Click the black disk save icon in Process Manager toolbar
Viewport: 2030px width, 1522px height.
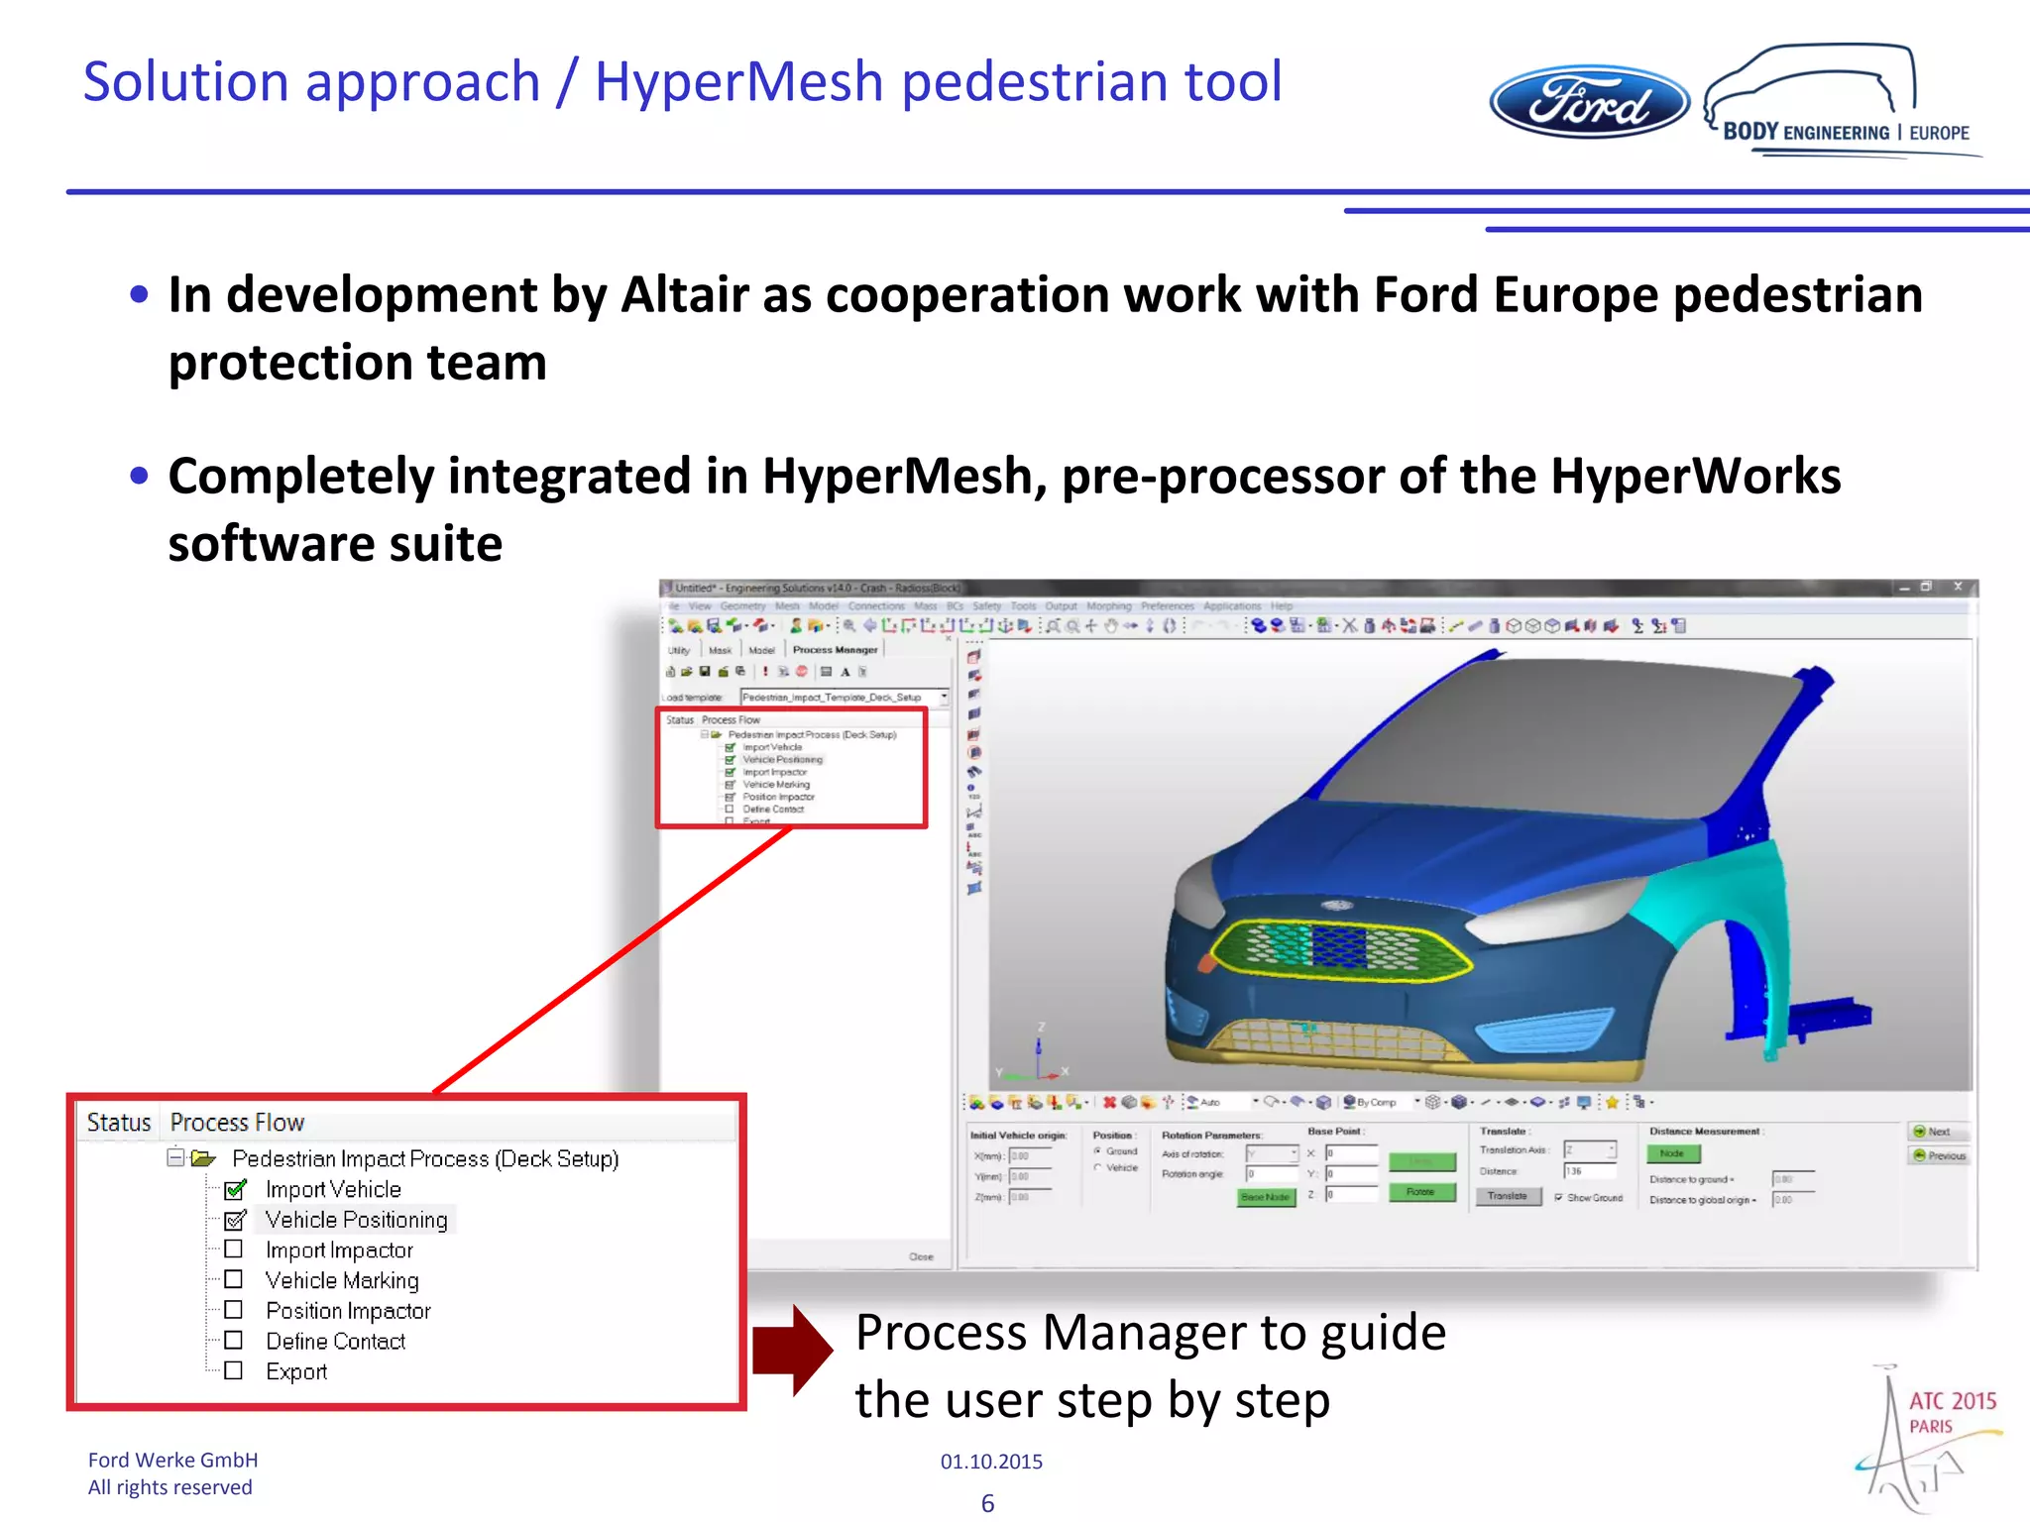pyautogui.click(x=705, y=672)
